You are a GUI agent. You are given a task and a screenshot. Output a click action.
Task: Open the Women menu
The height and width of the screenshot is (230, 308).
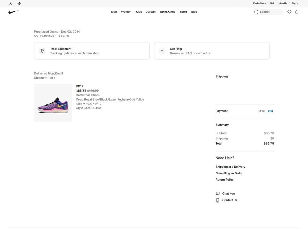(x=126, y=12)
